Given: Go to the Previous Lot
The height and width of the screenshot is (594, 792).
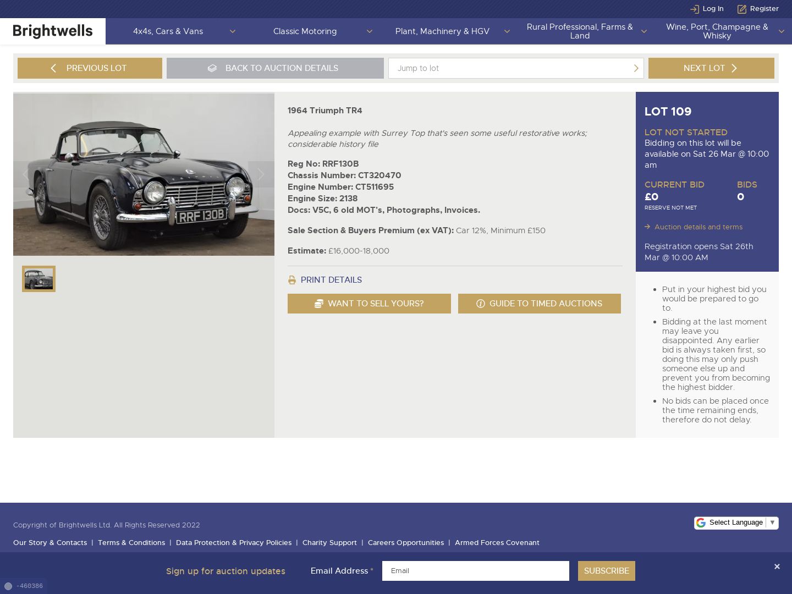Looking at the screenshot, I should (90, 68).
